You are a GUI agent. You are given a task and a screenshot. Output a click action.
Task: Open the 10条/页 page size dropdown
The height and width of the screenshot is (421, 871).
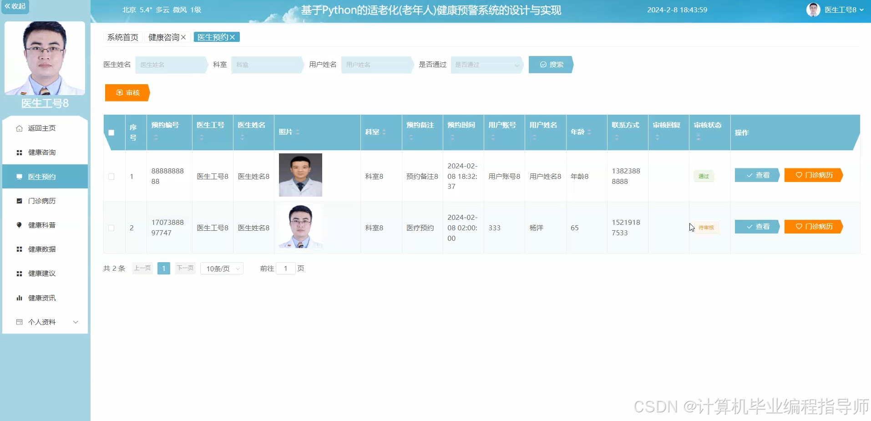[x=222, y=269]
